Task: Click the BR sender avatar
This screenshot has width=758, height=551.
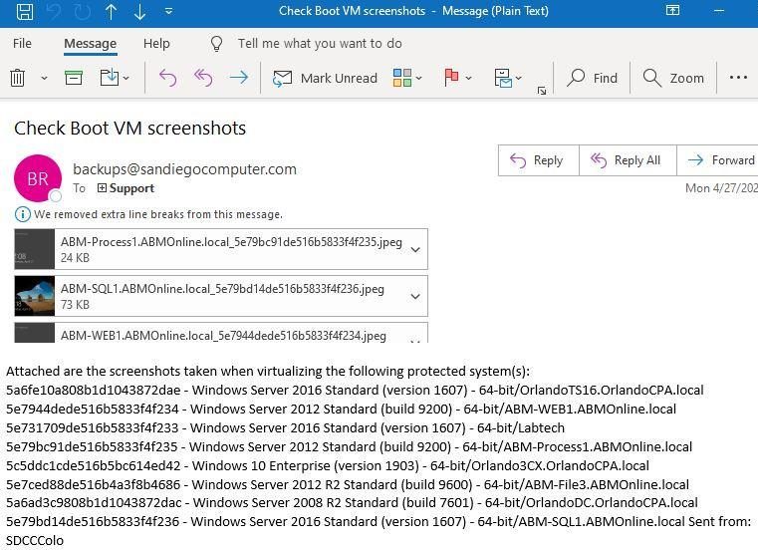Action: pyautogui.click(x=38, y=178)
